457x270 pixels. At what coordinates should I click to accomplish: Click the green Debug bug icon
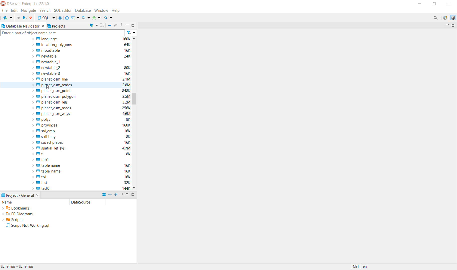point(94,18)
